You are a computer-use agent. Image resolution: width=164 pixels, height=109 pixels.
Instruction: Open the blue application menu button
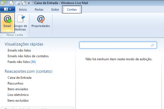pyautogui.click(x=7, y=10)
